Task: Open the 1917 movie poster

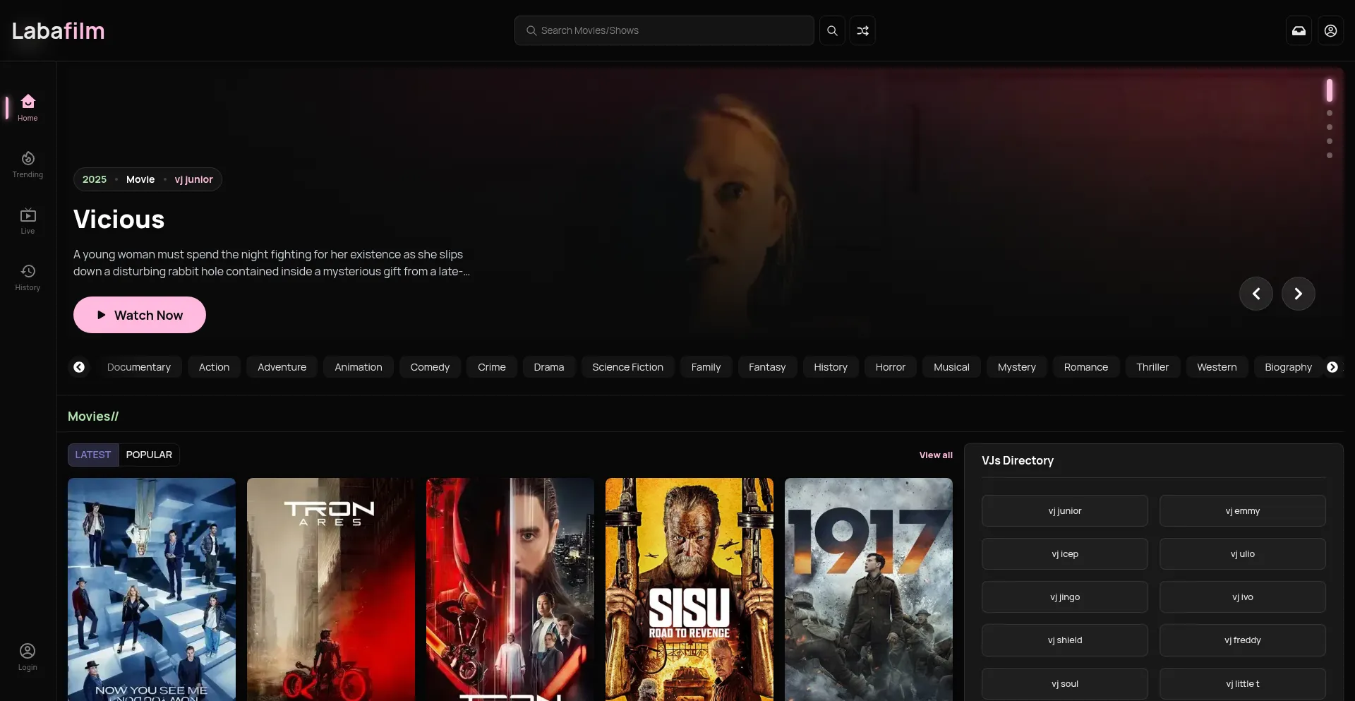Action: (x=868, y=589)
